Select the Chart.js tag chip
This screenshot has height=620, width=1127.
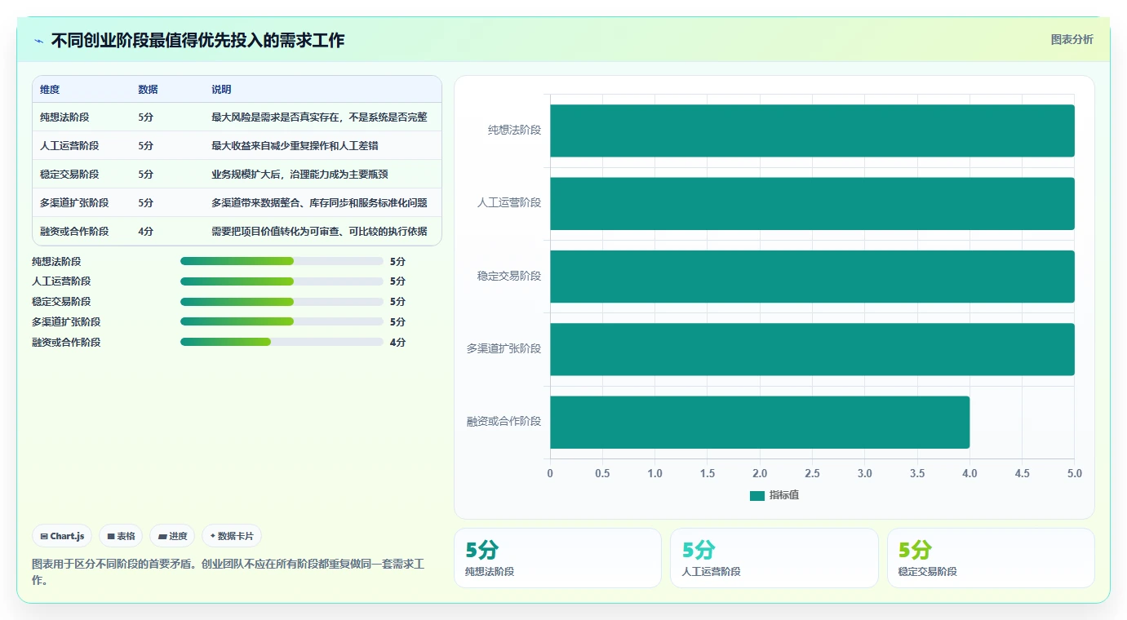(x=62, y=536)
